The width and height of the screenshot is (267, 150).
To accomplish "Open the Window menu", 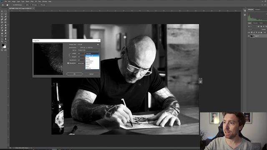I will click(45, 1).
